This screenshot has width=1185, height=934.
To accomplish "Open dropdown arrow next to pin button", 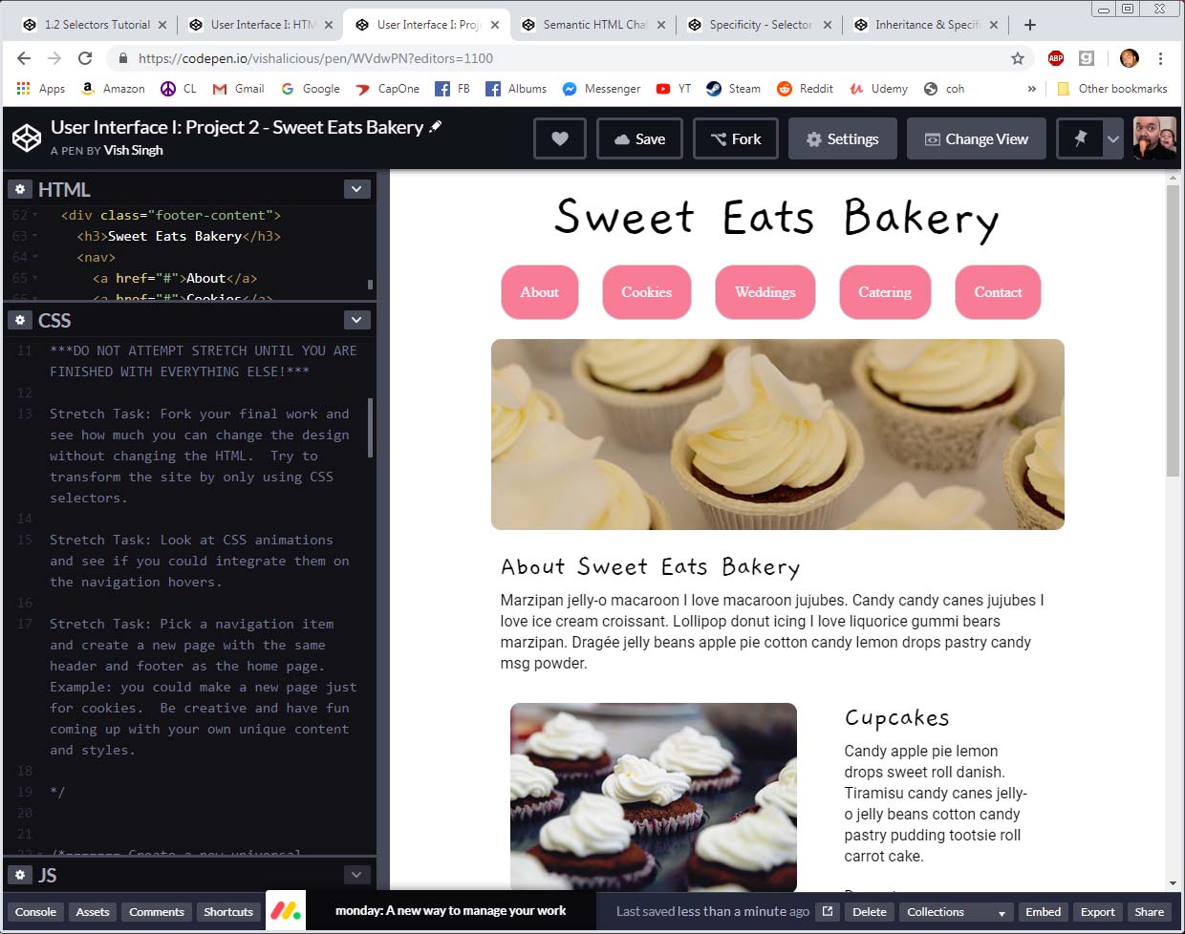I will point(1113,139).
